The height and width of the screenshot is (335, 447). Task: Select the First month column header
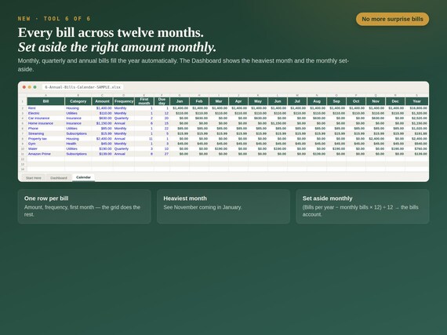pos(144,101)
